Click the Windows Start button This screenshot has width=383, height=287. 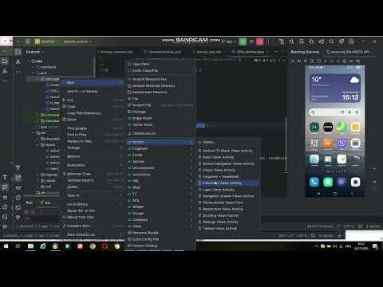click(6, 246)
